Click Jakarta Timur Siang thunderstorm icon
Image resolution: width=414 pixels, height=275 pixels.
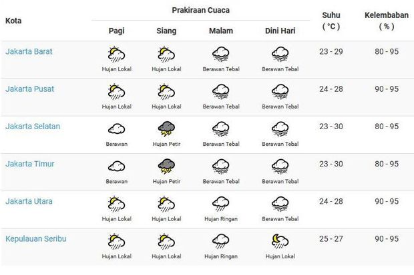tap(166, 166)
